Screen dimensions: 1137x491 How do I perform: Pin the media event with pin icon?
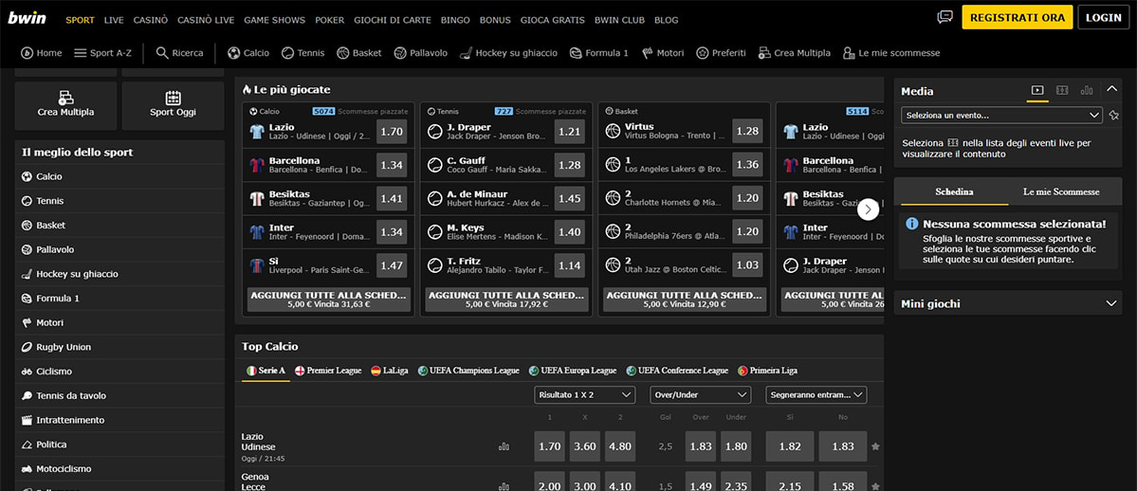[1114, 116]
